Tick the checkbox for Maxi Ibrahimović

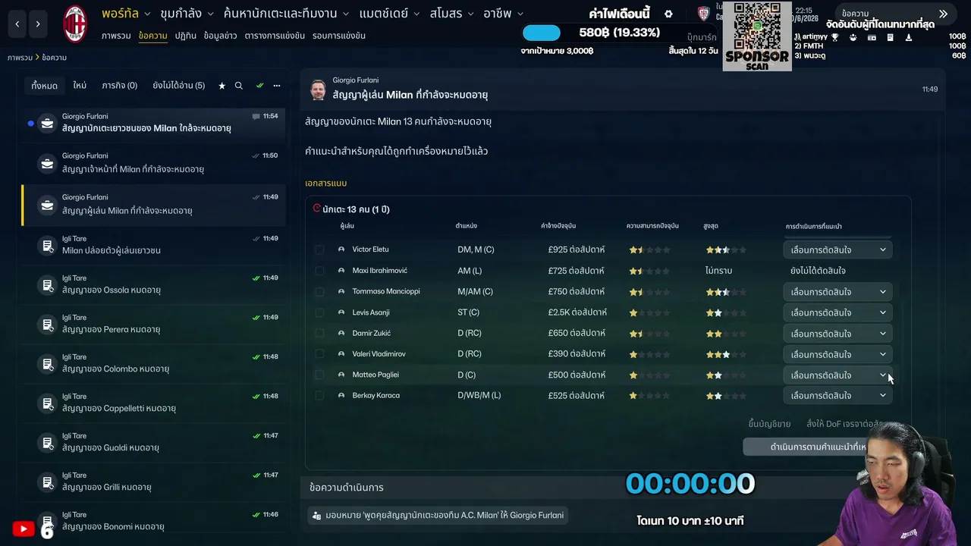[319, 271]
